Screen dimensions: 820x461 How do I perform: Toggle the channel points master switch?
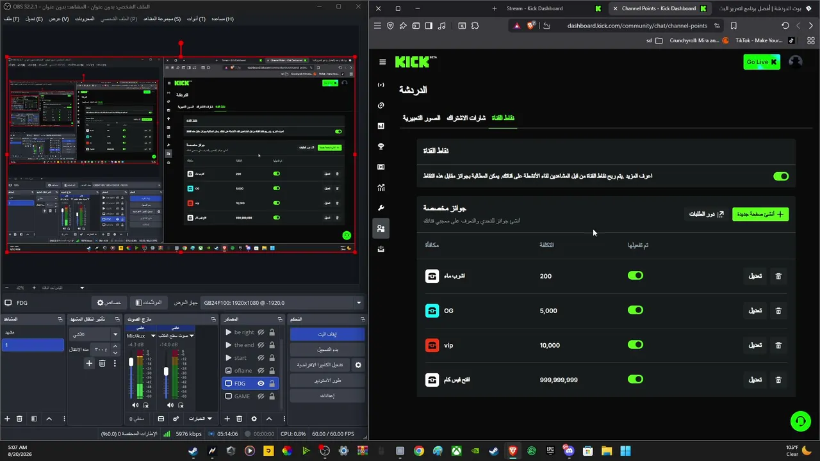[781, 176]
